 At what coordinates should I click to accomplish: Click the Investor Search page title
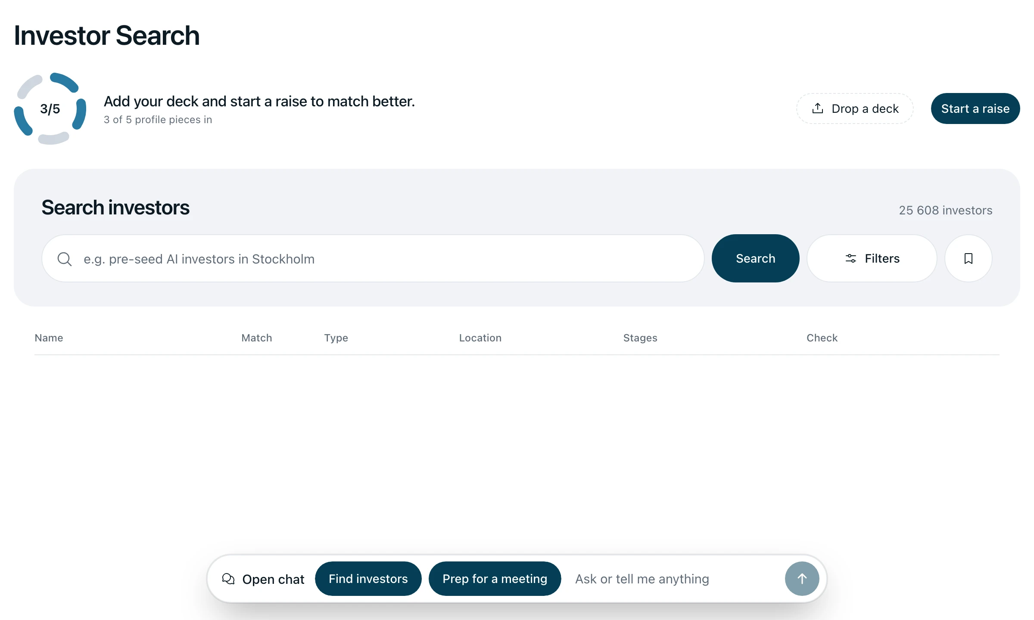pyautogui.click(x=106, y=35)
